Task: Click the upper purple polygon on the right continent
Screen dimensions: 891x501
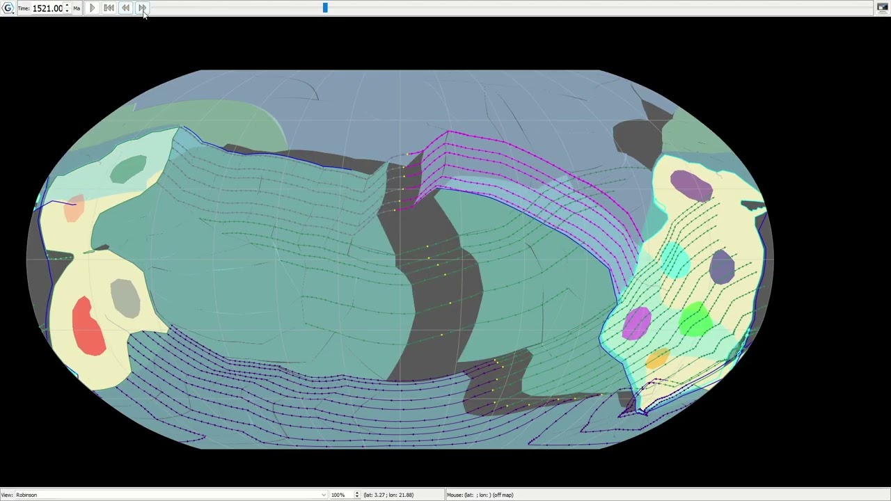Action: [691, 185]
